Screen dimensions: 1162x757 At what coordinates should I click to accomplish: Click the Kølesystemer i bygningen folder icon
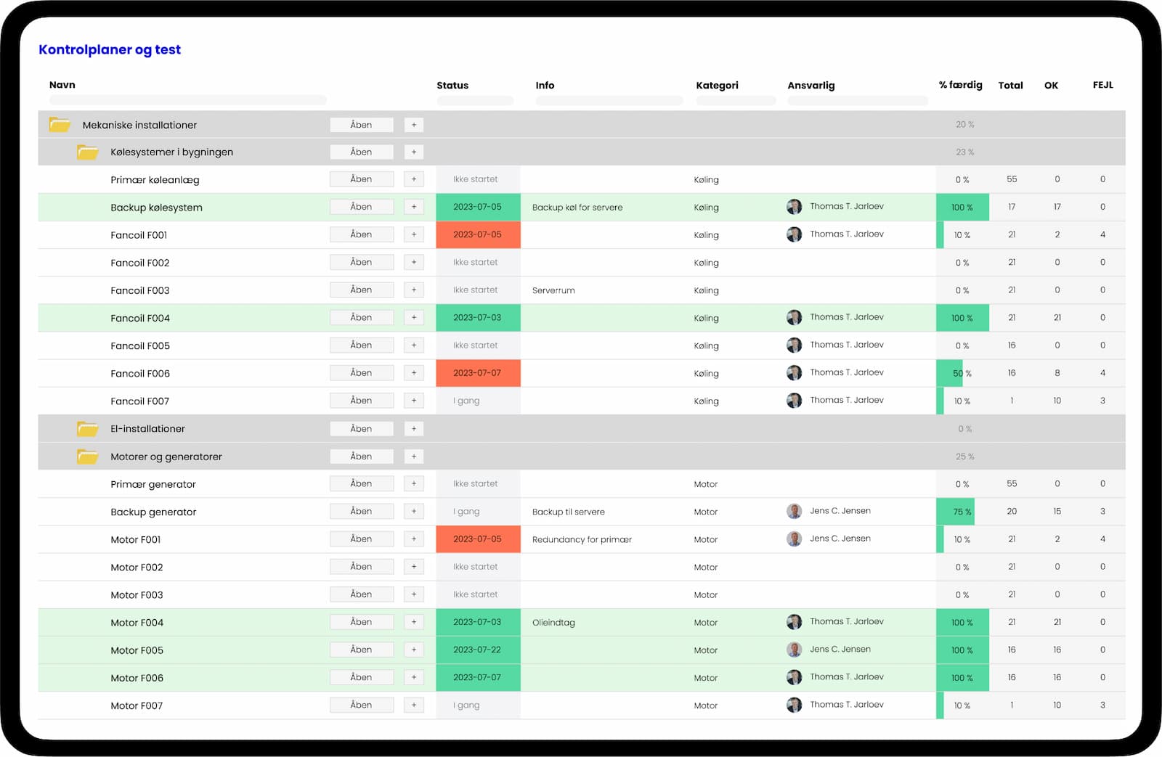pos(88,152)
